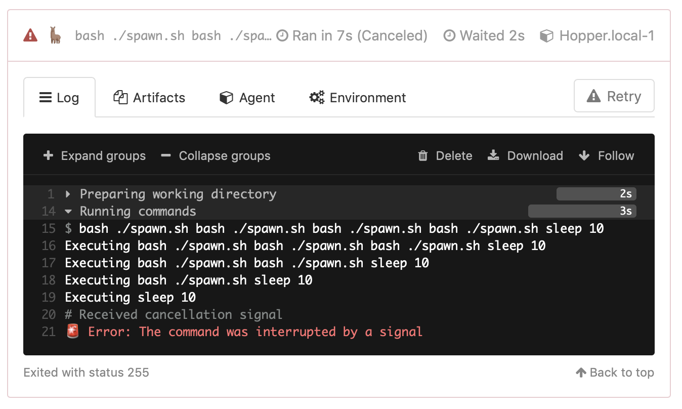
Task: Click the 3s duration bar for Running commands
Action: 582,211
